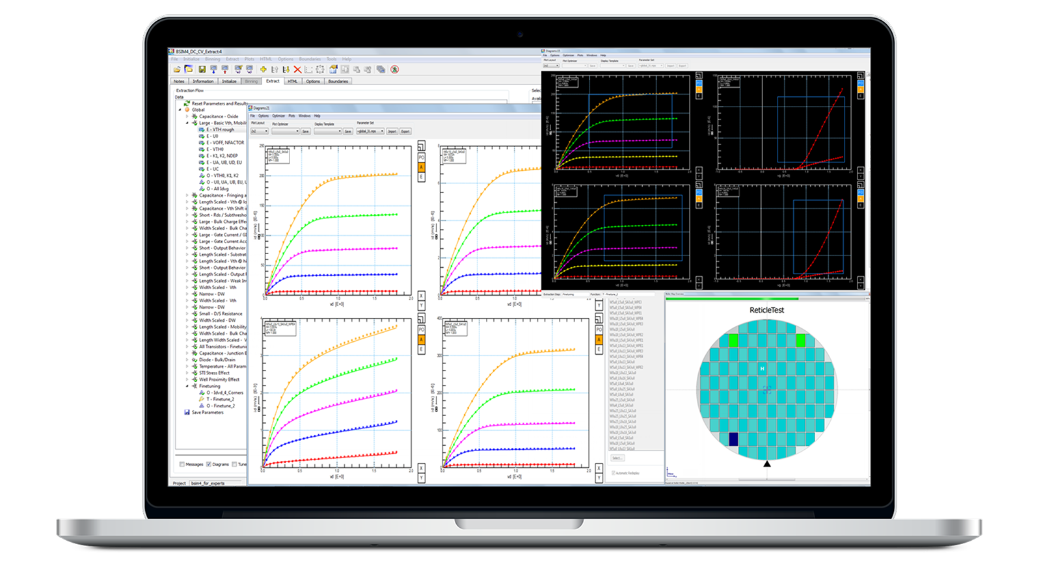Viewport: 1041px width, 585px height.
Task: Click the open folder icon in main toolbar
Action: coord(177,70)
